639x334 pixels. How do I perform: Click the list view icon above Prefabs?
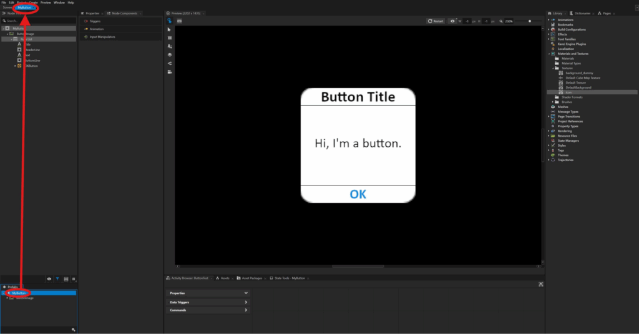(66, 279)
